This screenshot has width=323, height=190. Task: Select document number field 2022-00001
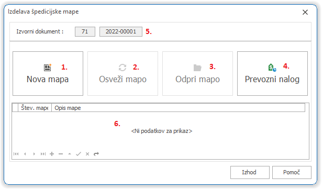(x=121, y=32)
